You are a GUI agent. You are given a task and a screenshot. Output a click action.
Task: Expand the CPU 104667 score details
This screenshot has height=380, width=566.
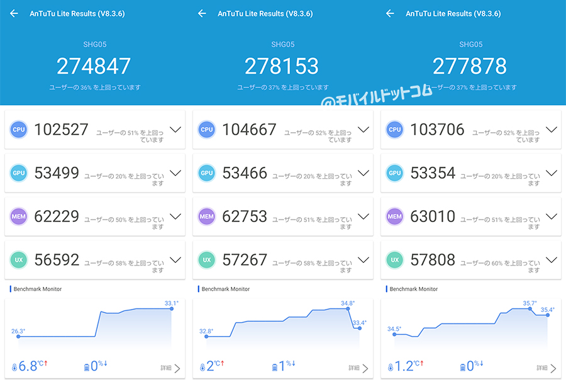coord(363,130)
